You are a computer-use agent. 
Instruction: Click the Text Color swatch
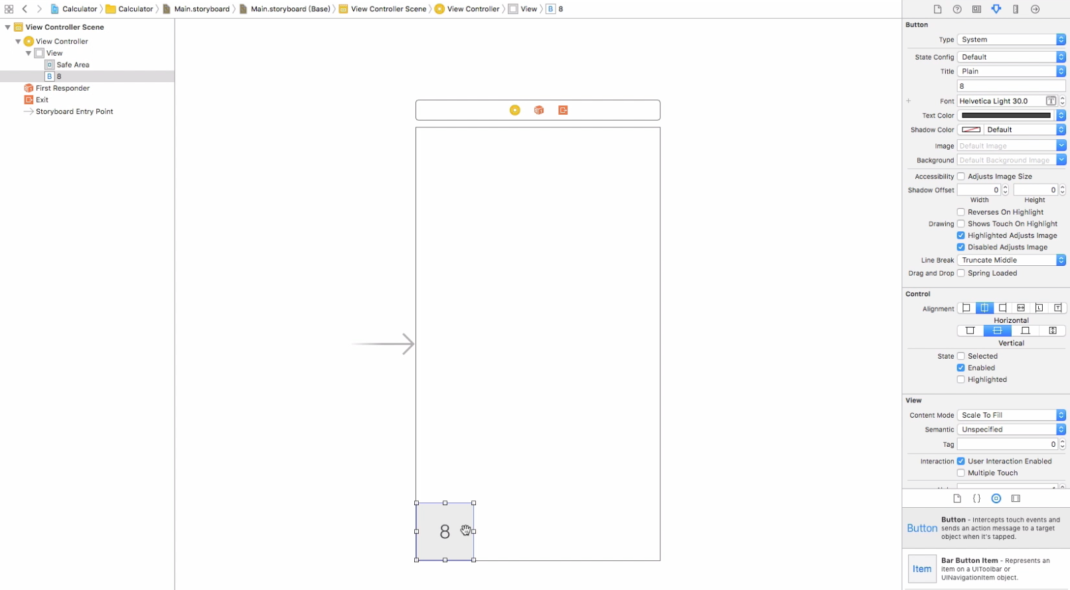click(x=1006, y=115)
